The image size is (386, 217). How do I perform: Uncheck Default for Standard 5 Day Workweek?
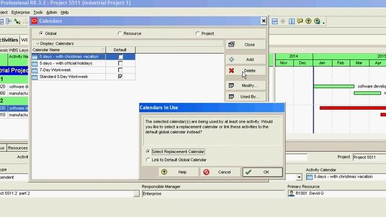pyautogui.click(x=121, y=77)
